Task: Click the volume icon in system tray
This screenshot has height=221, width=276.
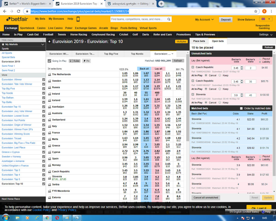Action: (253, 218)
